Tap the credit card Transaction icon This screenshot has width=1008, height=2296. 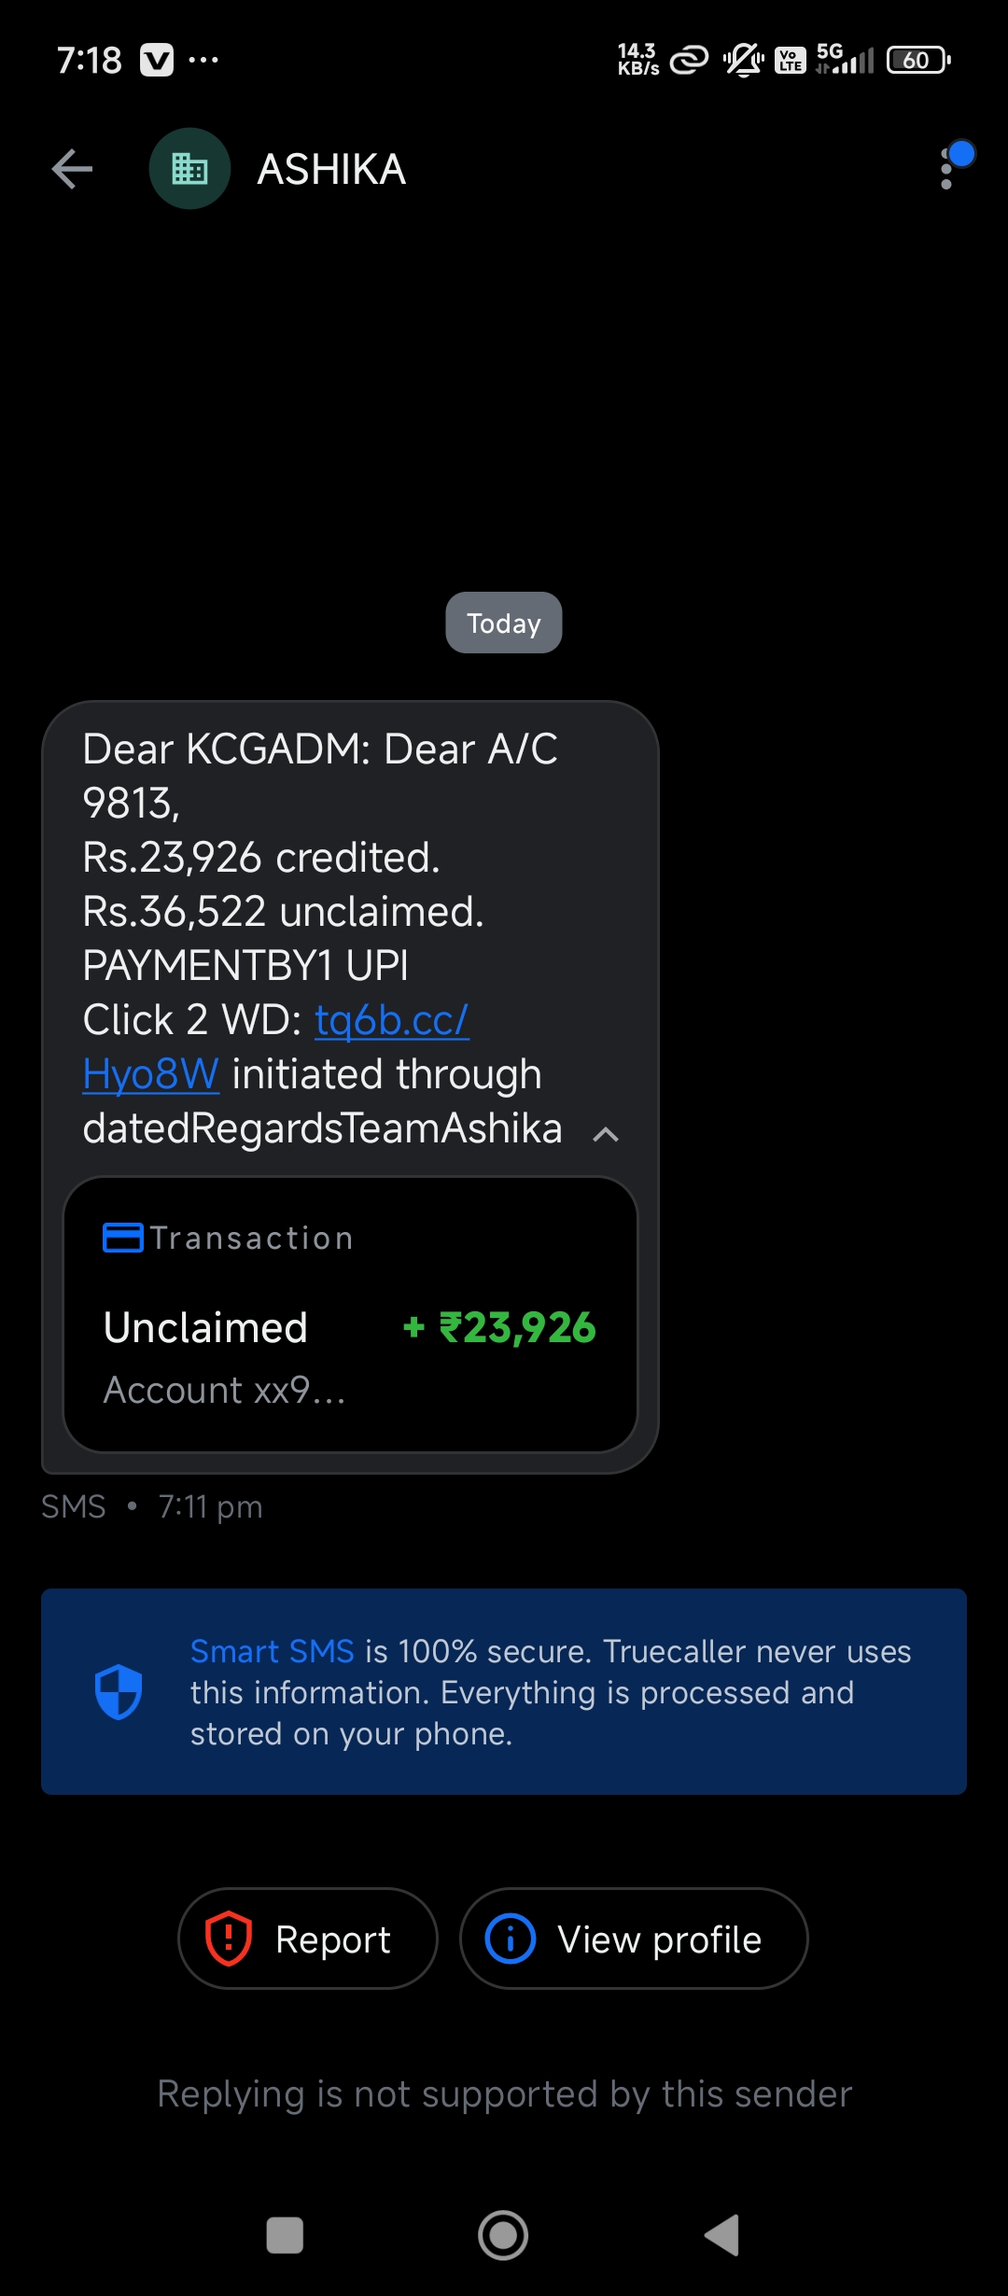(122, 1238)
